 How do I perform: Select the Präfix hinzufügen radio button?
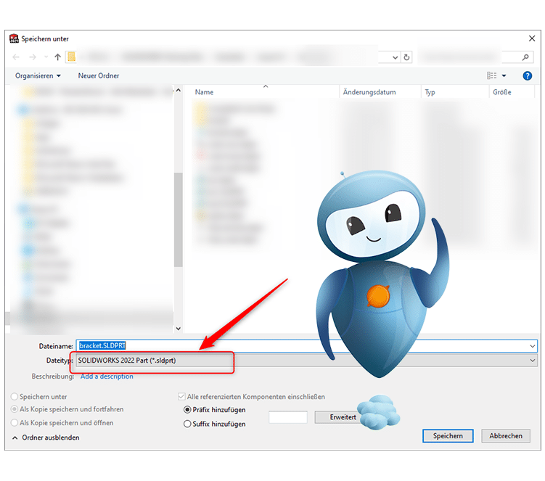coord(187,410)
